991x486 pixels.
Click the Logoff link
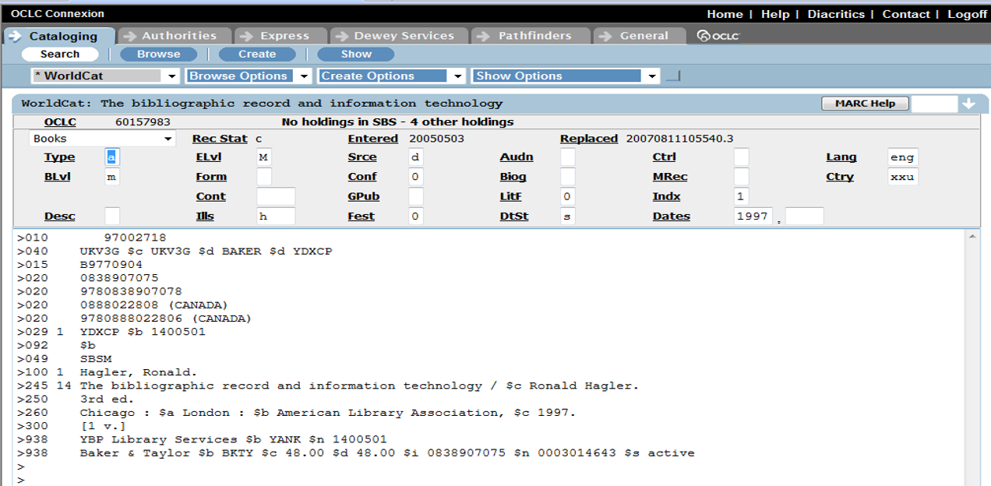click(967, 14)
